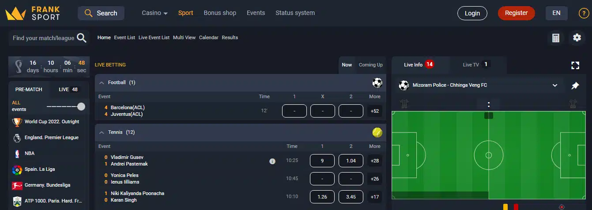
Task: Click the left team jersey icon
Action: [x=404, y=104]
